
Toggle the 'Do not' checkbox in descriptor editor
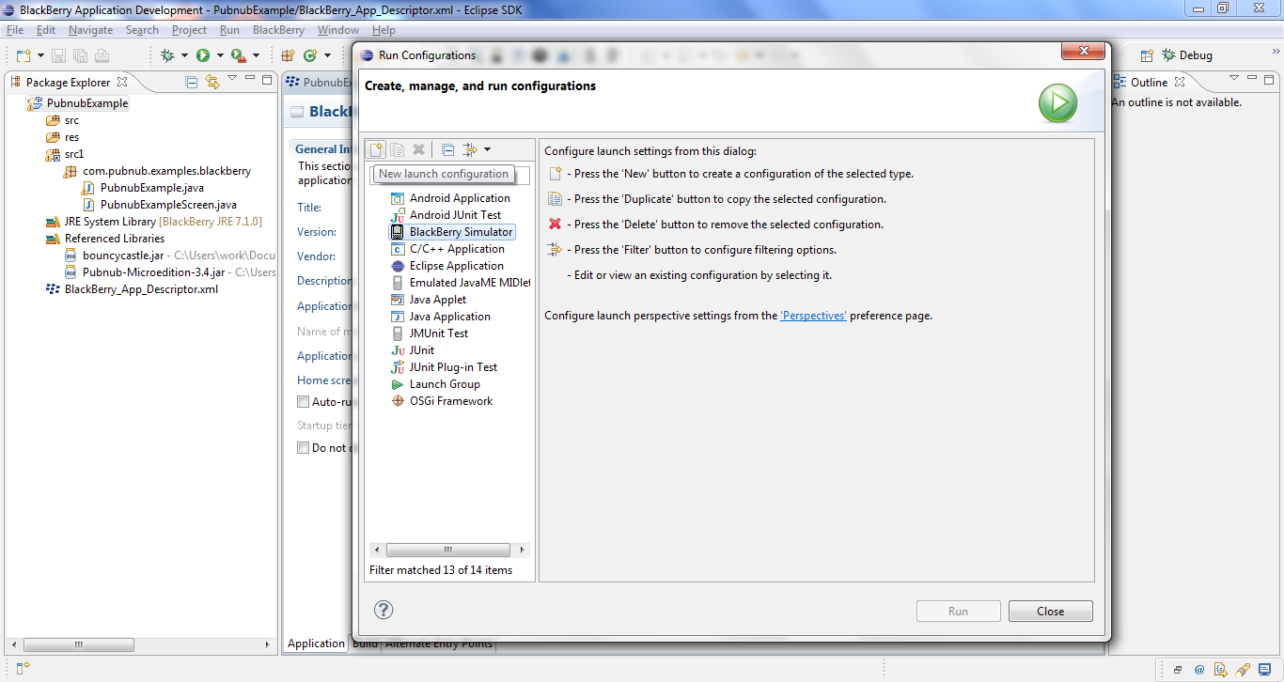coord(303,448)
